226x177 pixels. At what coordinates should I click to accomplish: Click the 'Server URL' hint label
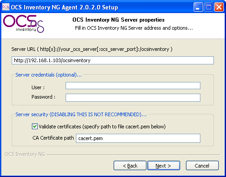pyautogui.click(x=92, y=49)
